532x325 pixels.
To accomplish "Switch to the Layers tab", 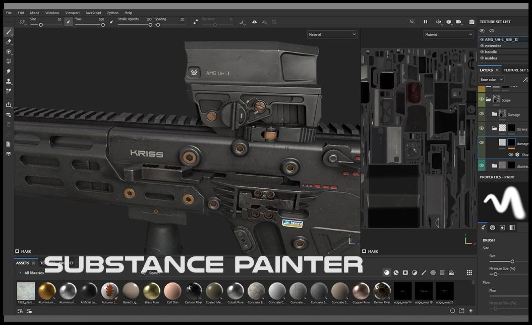I will [486, 70].
